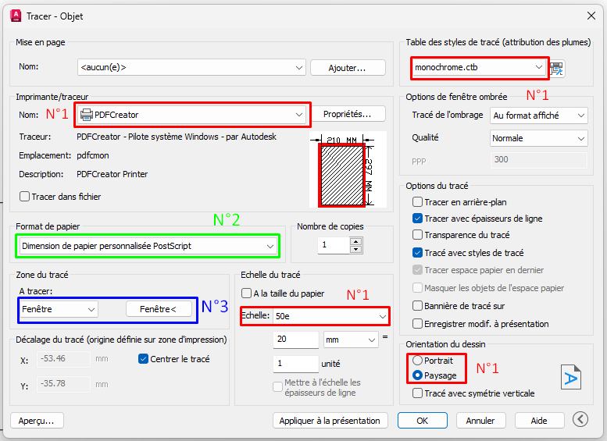Image resolution: width=607 pixels, height=441 pixels.
Task: Click Appliquer à la présentation
Action: click(330, 421)
